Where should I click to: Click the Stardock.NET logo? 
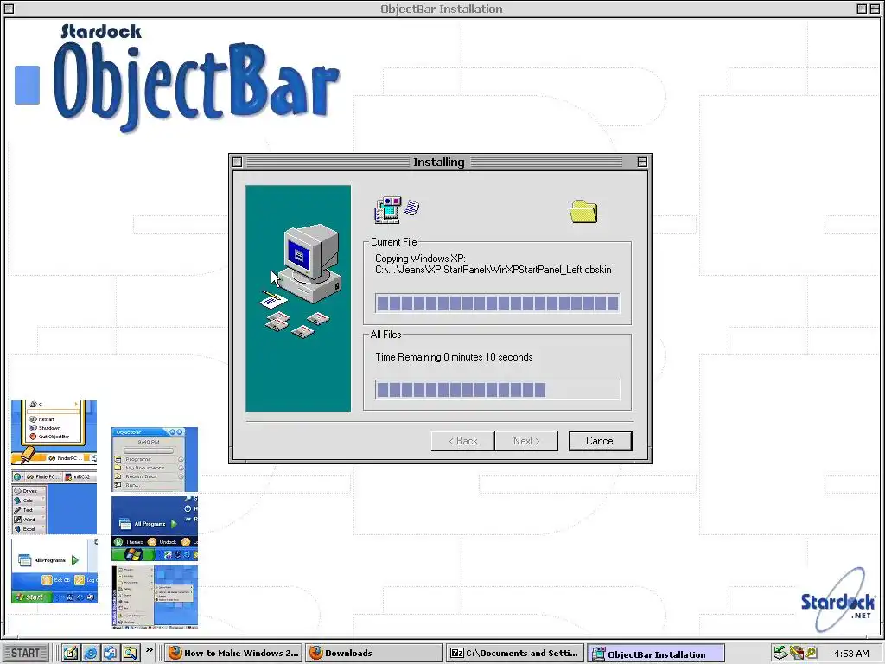tap(837, 600)
